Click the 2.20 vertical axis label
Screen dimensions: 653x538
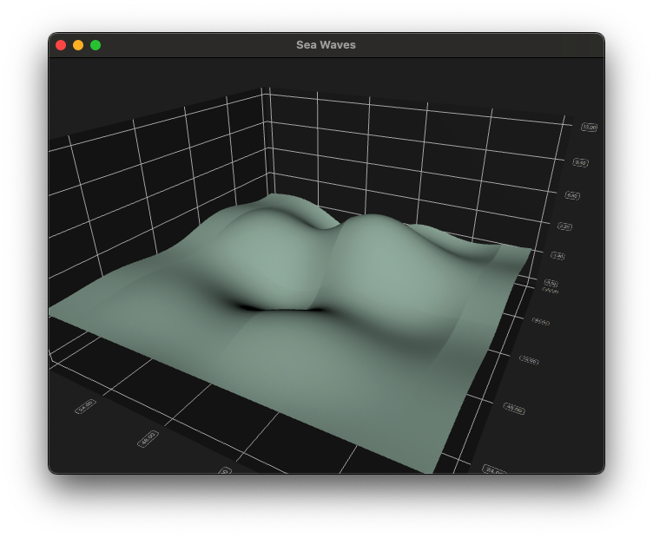(564, 226)
